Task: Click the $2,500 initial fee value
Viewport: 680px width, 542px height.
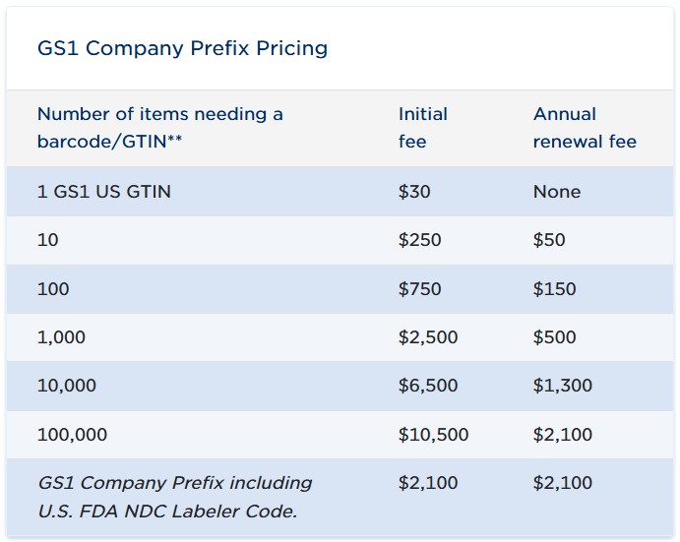Action: point(428,337)
